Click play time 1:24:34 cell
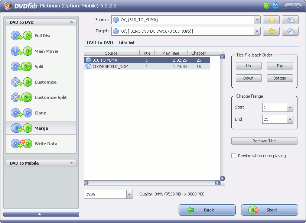Image resolution: width=306 pixels, height=223 pixels. 180,67
